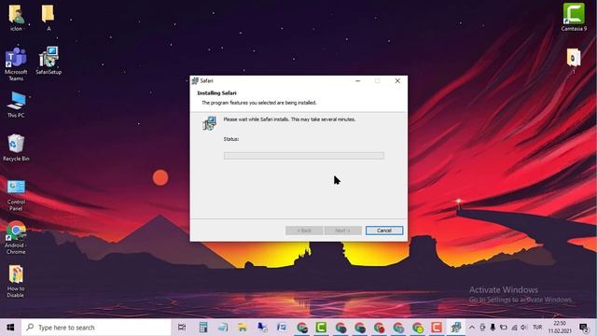This screenshot has width=597, height=336.
Task: Select the Android - Chrome shortcut
Action: click(x=16, y=238)
